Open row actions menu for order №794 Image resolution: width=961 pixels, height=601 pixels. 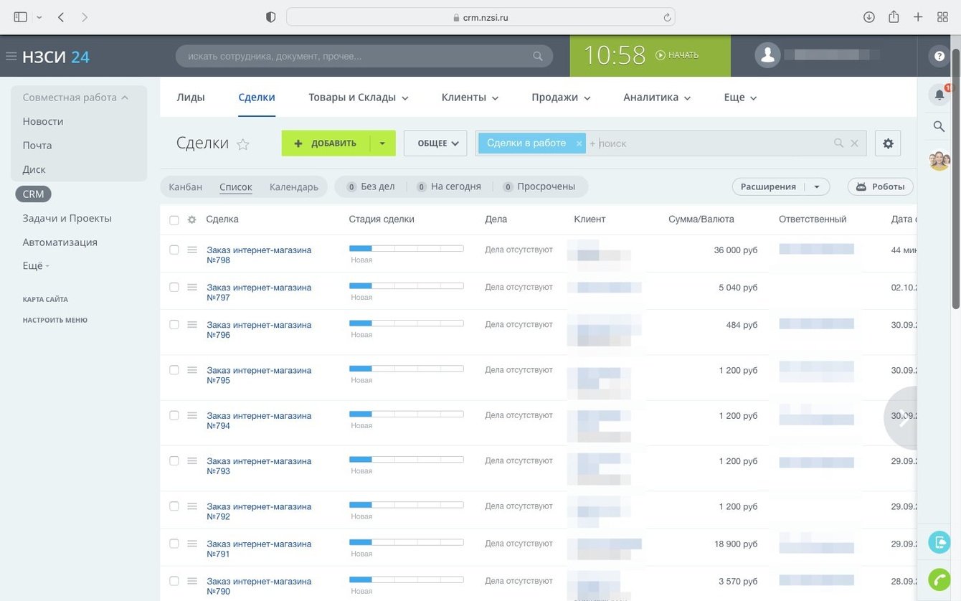tap(191, 415)
